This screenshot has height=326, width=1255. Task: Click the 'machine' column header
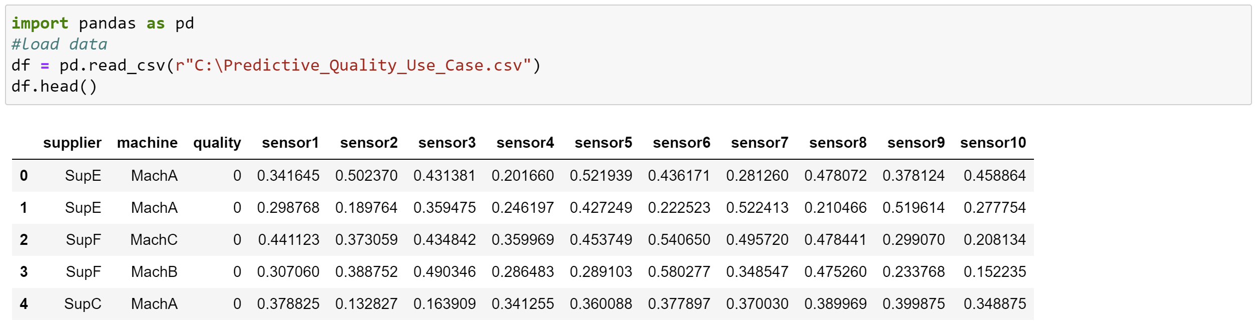(x=147, y=143)
